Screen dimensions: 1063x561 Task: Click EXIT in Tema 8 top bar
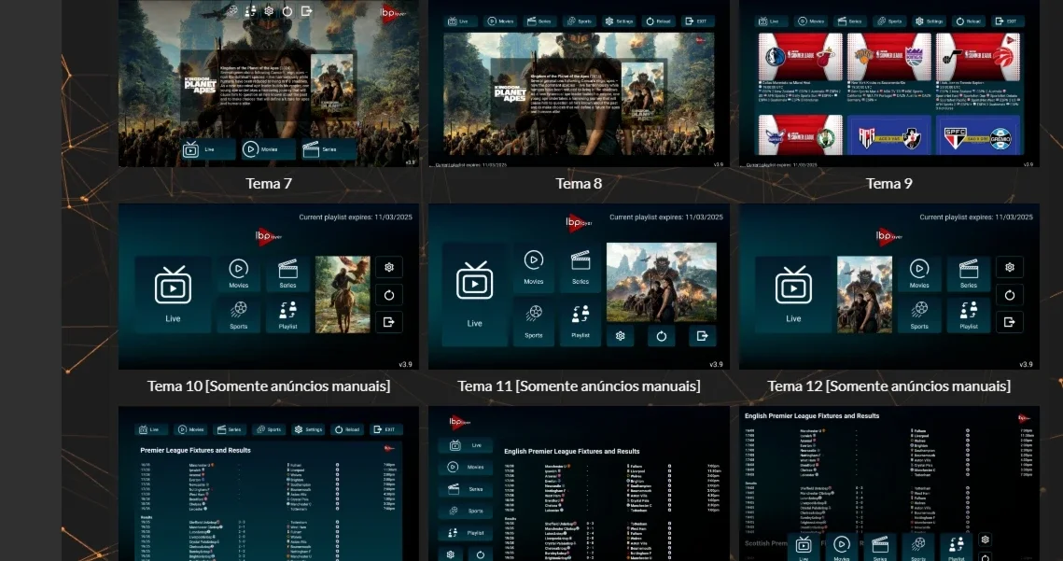pos(697,21)
